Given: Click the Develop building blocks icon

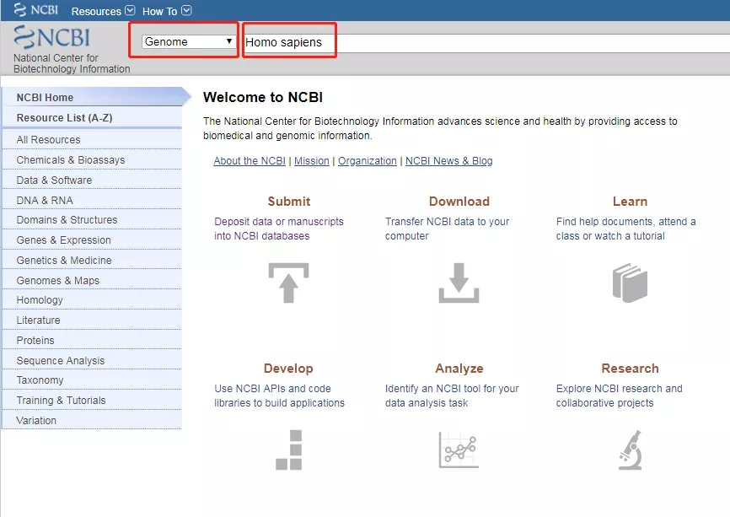Looking at the screenshot, I should 288,450.
